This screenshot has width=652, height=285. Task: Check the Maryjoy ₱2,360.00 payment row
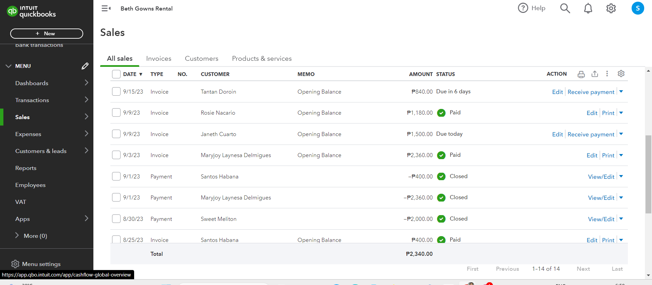[x=116, y=197]
